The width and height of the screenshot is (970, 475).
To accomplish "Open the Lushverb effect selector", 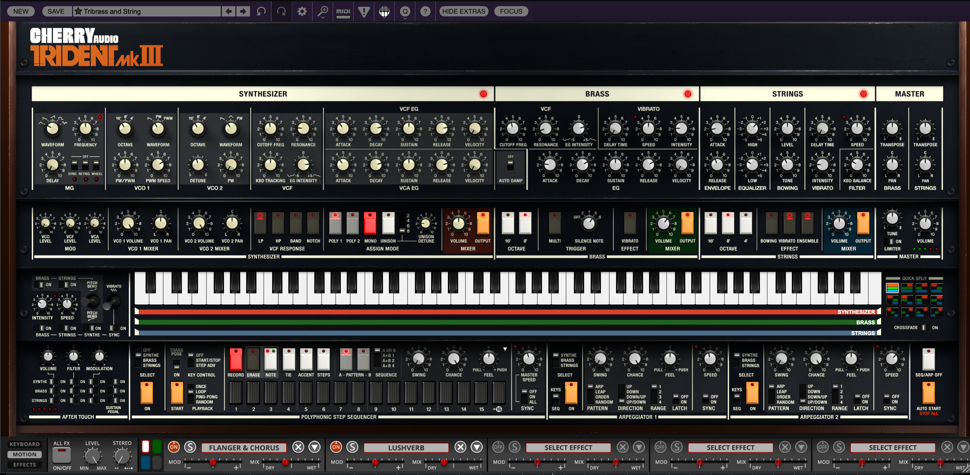I will [406, 447].
